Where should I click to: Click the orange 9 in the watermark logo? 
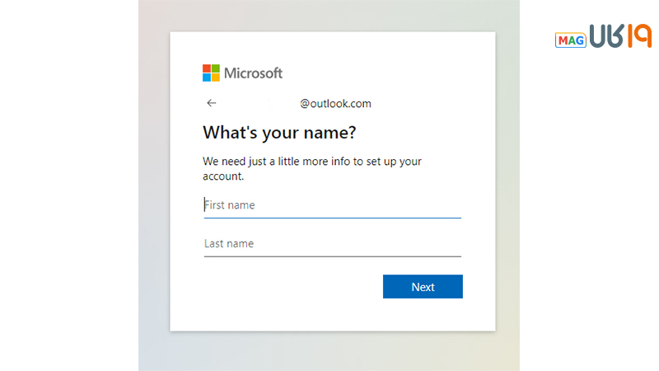point(643,36)
